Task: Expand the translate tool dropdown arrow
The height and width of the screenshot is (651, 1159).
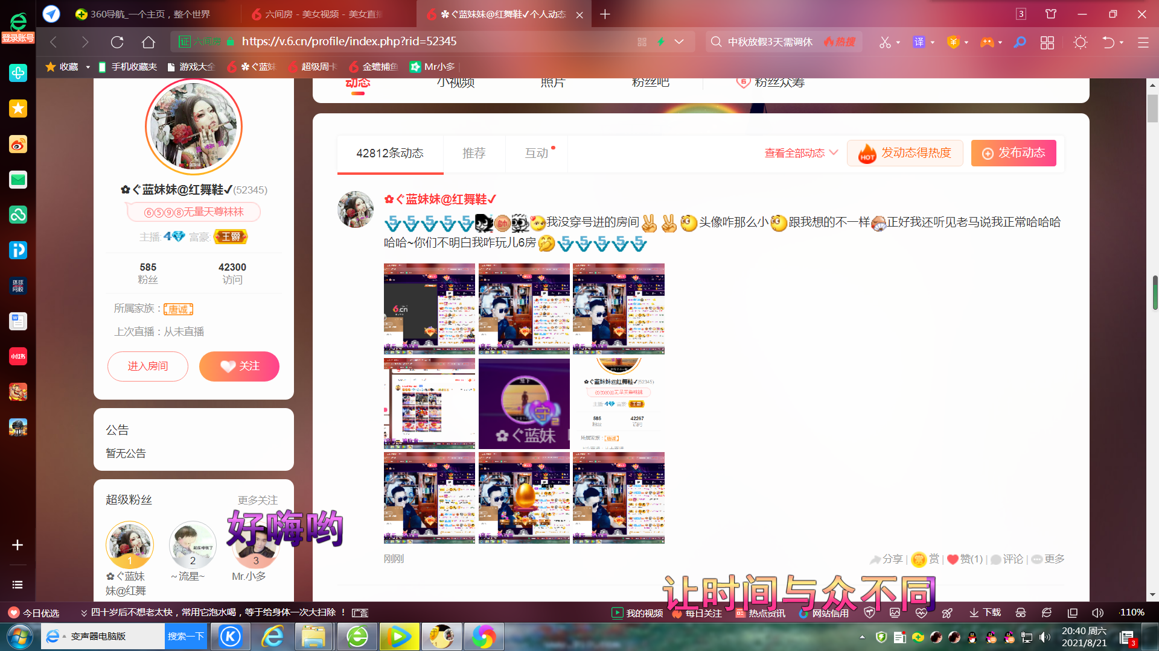Action: coord(933,42)
